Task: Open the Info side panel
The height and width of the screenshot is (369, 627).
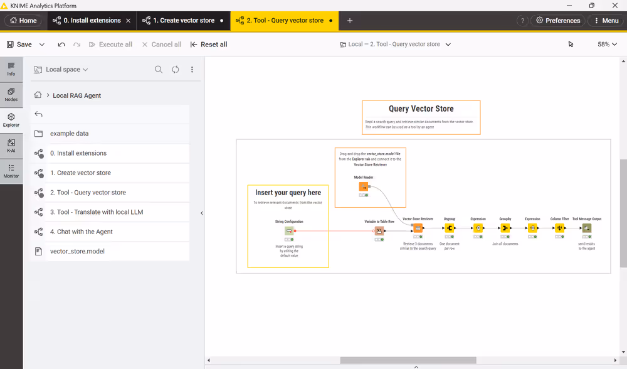Action: [11, 69]
